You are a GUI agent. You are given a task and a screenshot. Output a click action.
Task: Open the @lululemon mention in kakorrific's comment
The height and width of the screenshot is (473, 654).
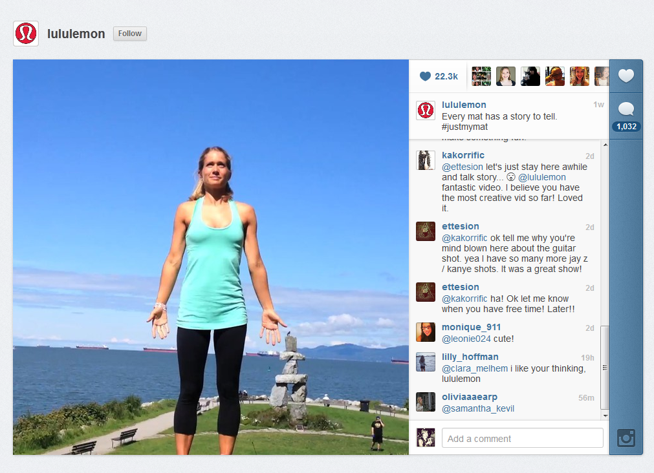tap(542, 178)
